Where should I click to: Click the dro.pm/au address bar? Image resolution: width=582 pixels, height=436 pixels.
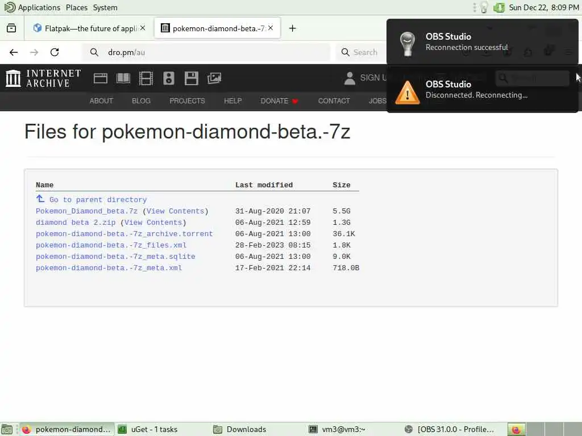coord(206,52)
